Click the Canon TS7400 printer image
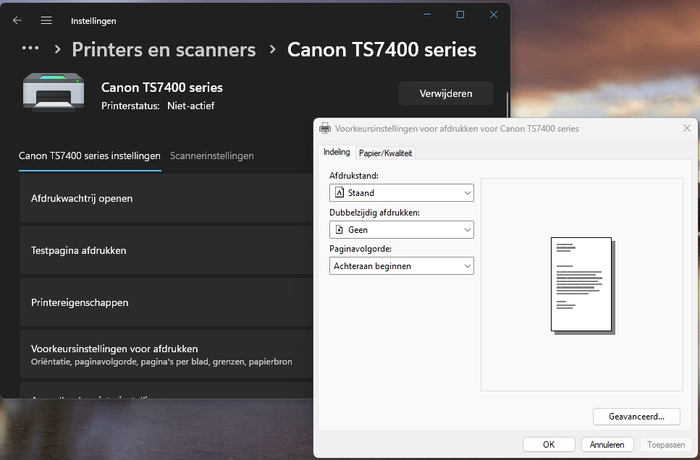700x460 pixels. click(x=49, y=91)
